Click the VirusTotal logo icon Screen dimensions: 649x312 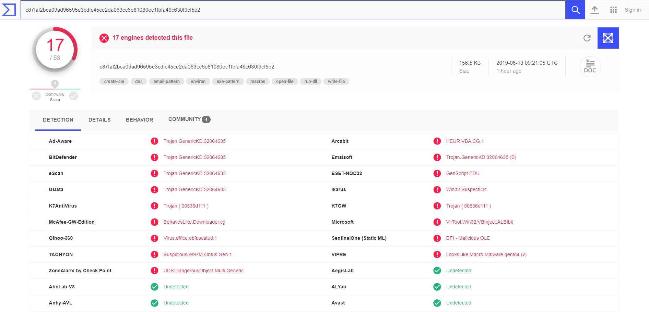point(9,10)
